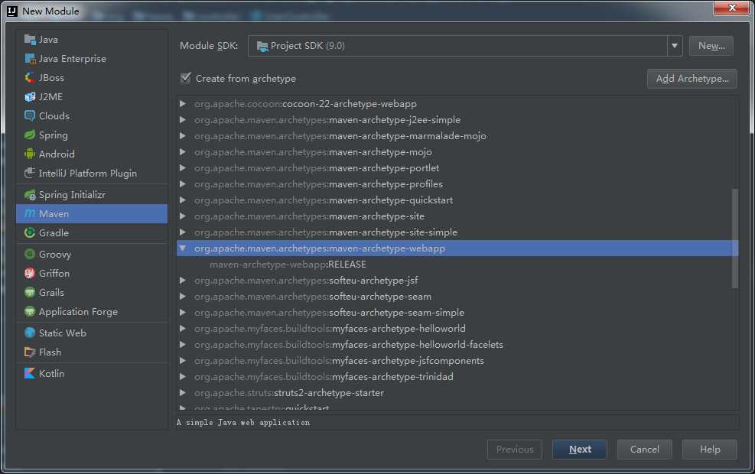Expand maven-archetype-marmalade-mojo node

(x=183, y=136)
